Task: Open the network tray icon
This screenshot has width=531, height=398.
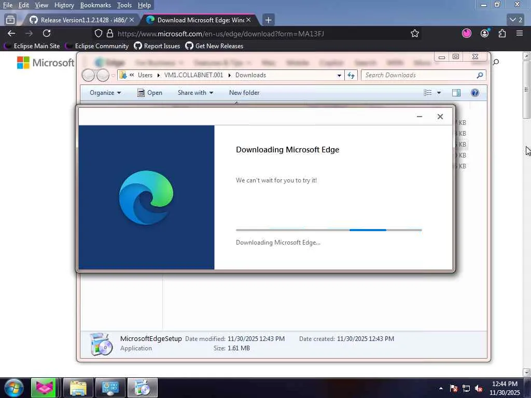Action: coord(466,389)
